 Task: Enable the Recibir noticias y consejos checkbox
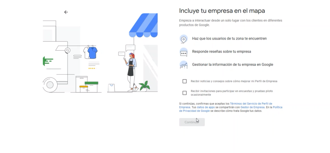click(185, 81)
